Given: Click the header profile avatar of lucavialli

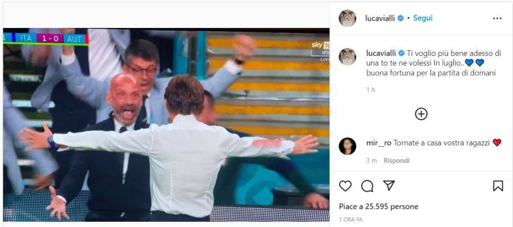Looking at the screenshot, I should click(348, 18).
